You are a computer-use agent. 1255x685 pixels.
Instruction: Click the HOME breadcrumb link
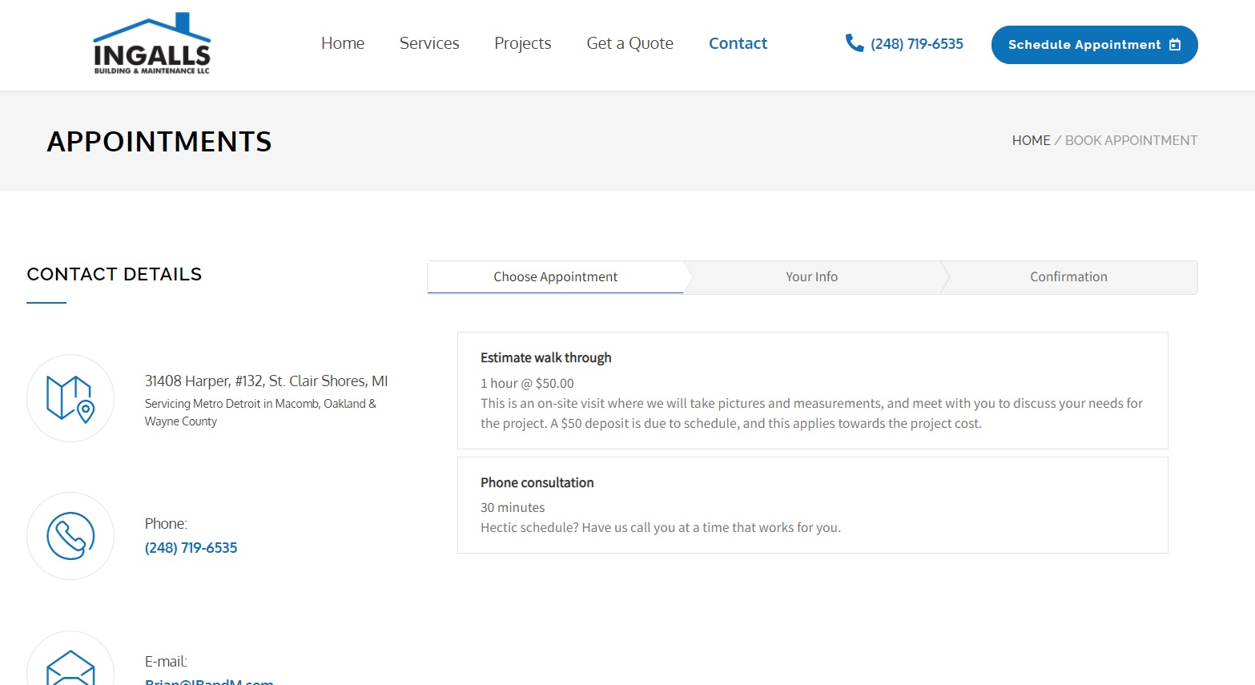pos(1031,140)
